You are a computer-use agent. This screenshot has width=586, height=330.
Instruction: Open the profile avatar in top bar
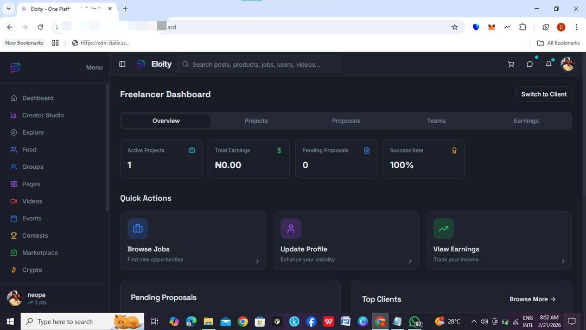(x=568, y=64)
